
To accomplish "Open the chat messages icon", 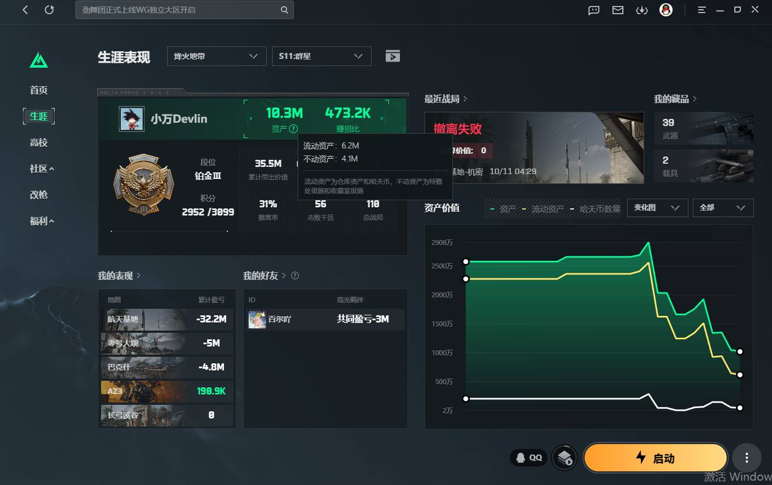I will click(594, 10).
